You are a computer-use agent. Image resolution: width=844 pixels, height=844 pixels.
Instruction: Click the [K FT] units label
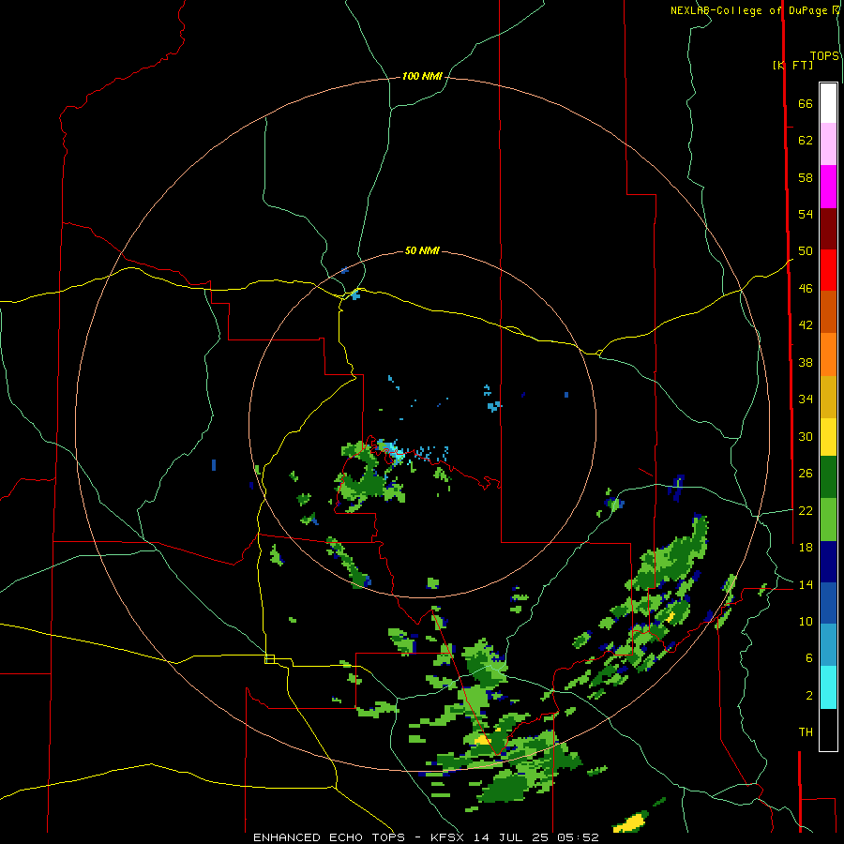(792, 65)
